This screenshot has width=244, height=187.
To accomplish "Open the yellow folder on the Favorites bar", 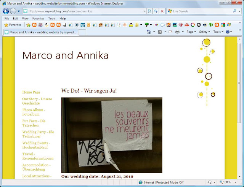I will 137,25.
